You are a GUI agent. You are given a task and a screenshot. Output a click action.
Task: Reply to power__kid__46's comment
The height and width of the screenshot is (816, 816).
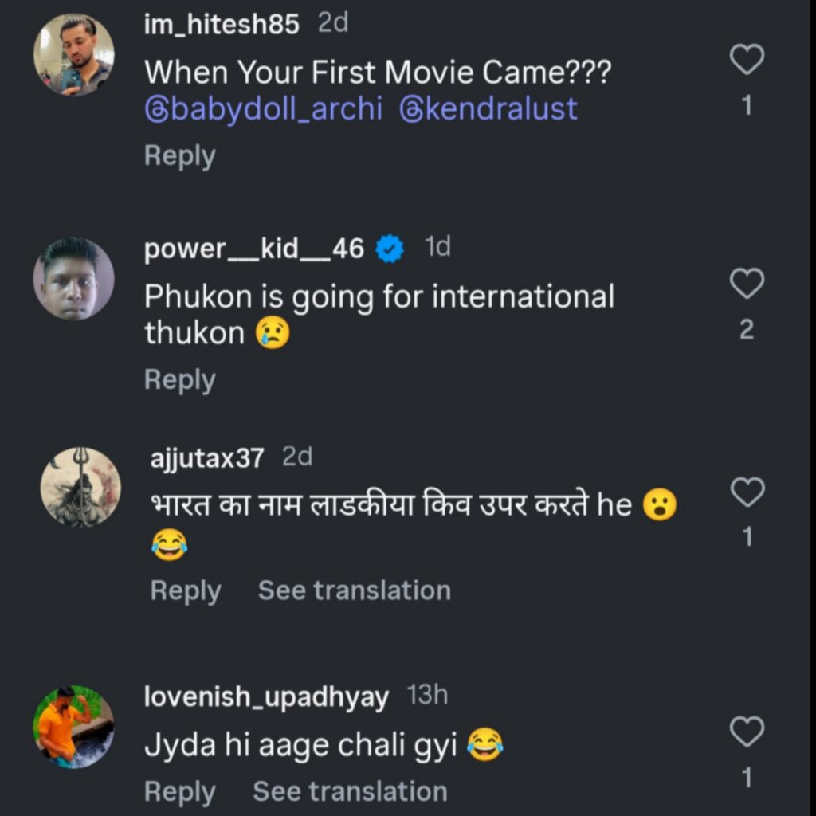179,380
